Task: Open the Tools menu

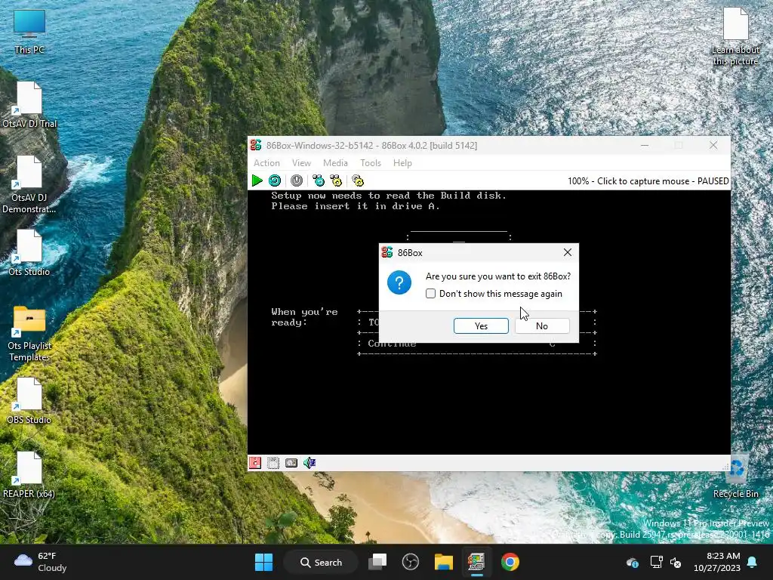Action: 371,163
